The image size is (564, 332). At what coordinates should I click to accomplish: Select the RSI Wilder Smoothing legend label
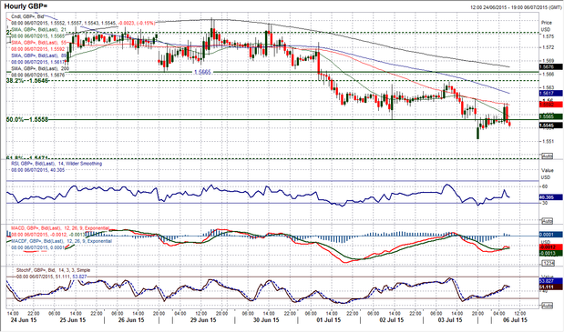pyautogui.click(x=56, y=164)
